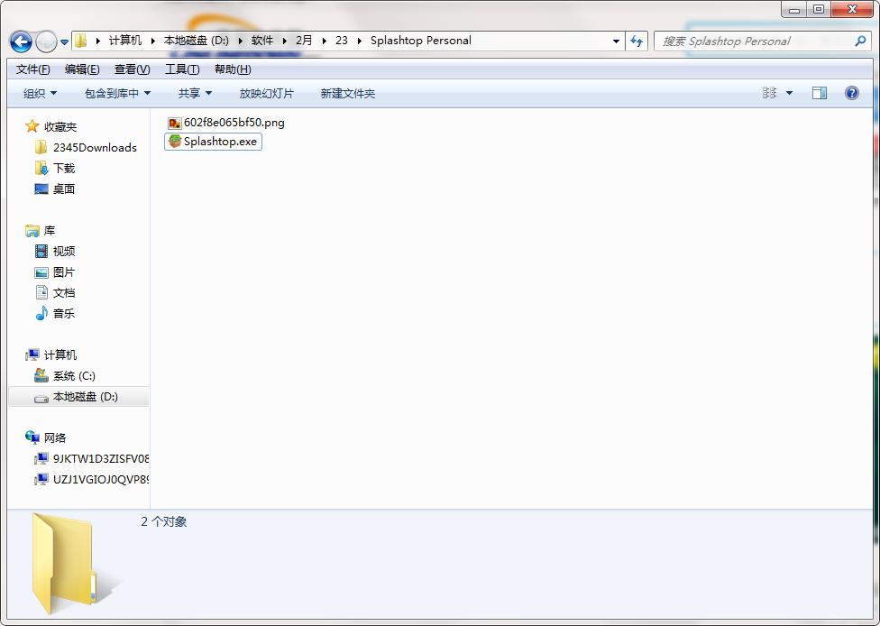Open the 共享 dropdown

195,93
